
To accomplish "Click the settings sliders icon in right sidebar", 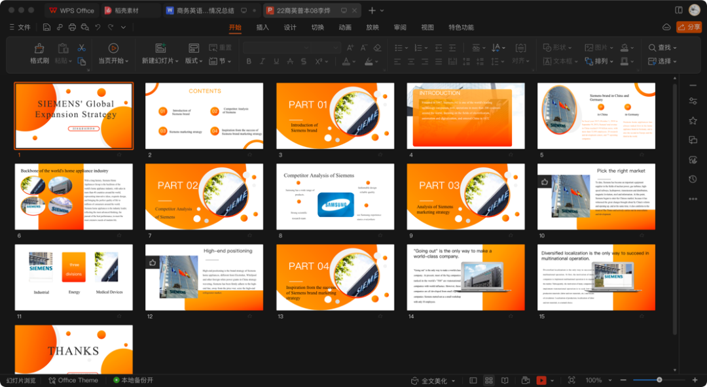I will click(x=693, y=101).
